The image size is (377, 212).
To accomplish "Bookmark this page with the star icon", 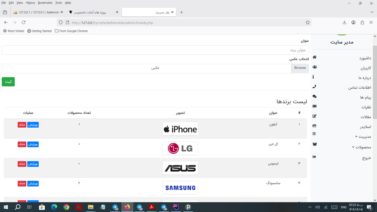I will tap(307, 22).
